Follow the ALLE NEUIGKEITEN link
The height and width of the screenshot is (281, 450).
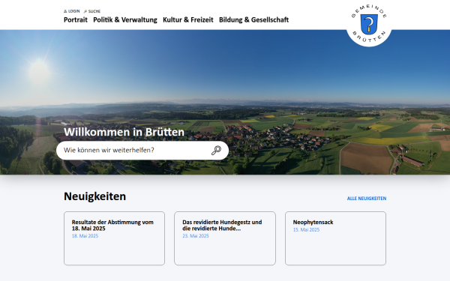pos(367,199)
